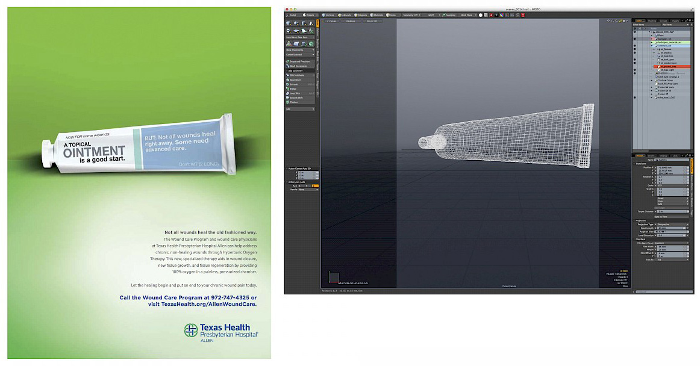The image size is (700, 366).
Task: Switch to Edges selection mode
Action: [x=345, y=15]
